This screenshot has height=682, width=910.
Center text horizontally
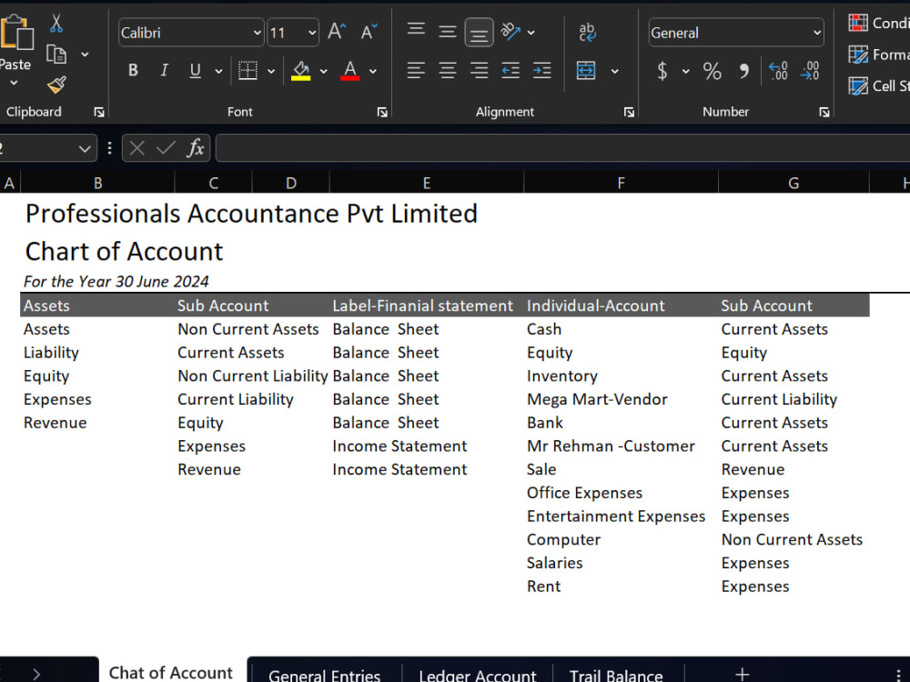[448, 70]
